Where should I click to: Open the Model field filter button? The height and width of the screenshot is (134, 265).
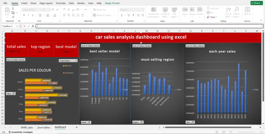pyautogui.click(x=86, y=123)
